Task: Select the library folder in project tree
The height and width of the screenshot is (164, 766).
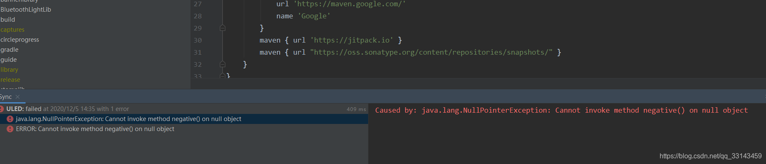Action: pos(9,70)
